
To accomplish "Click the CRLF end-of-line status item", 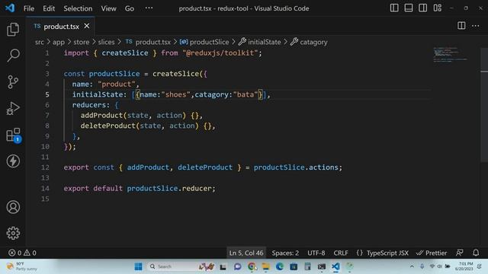I will pyautogui.click(x=341, y=253).
